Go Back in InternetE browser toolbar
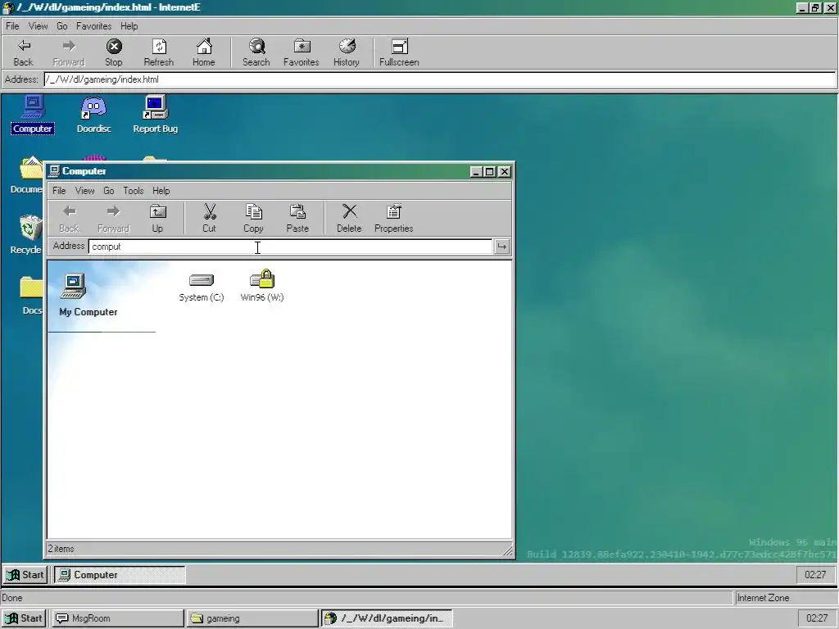Screen dimensions: 839x629 [x=24, y=52]
